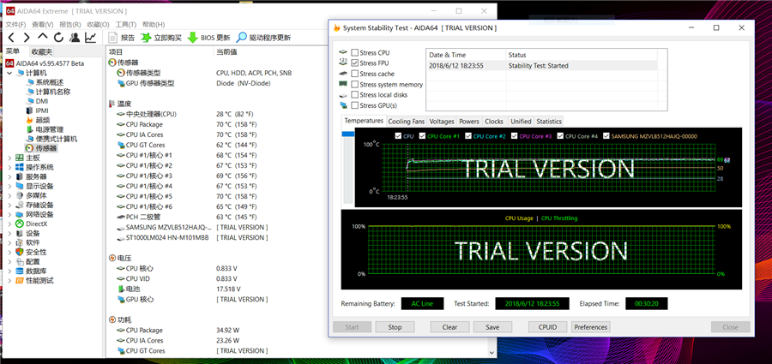Enable the Stress CPU checkbox
The image size is (772, 364).
point(354,52)
